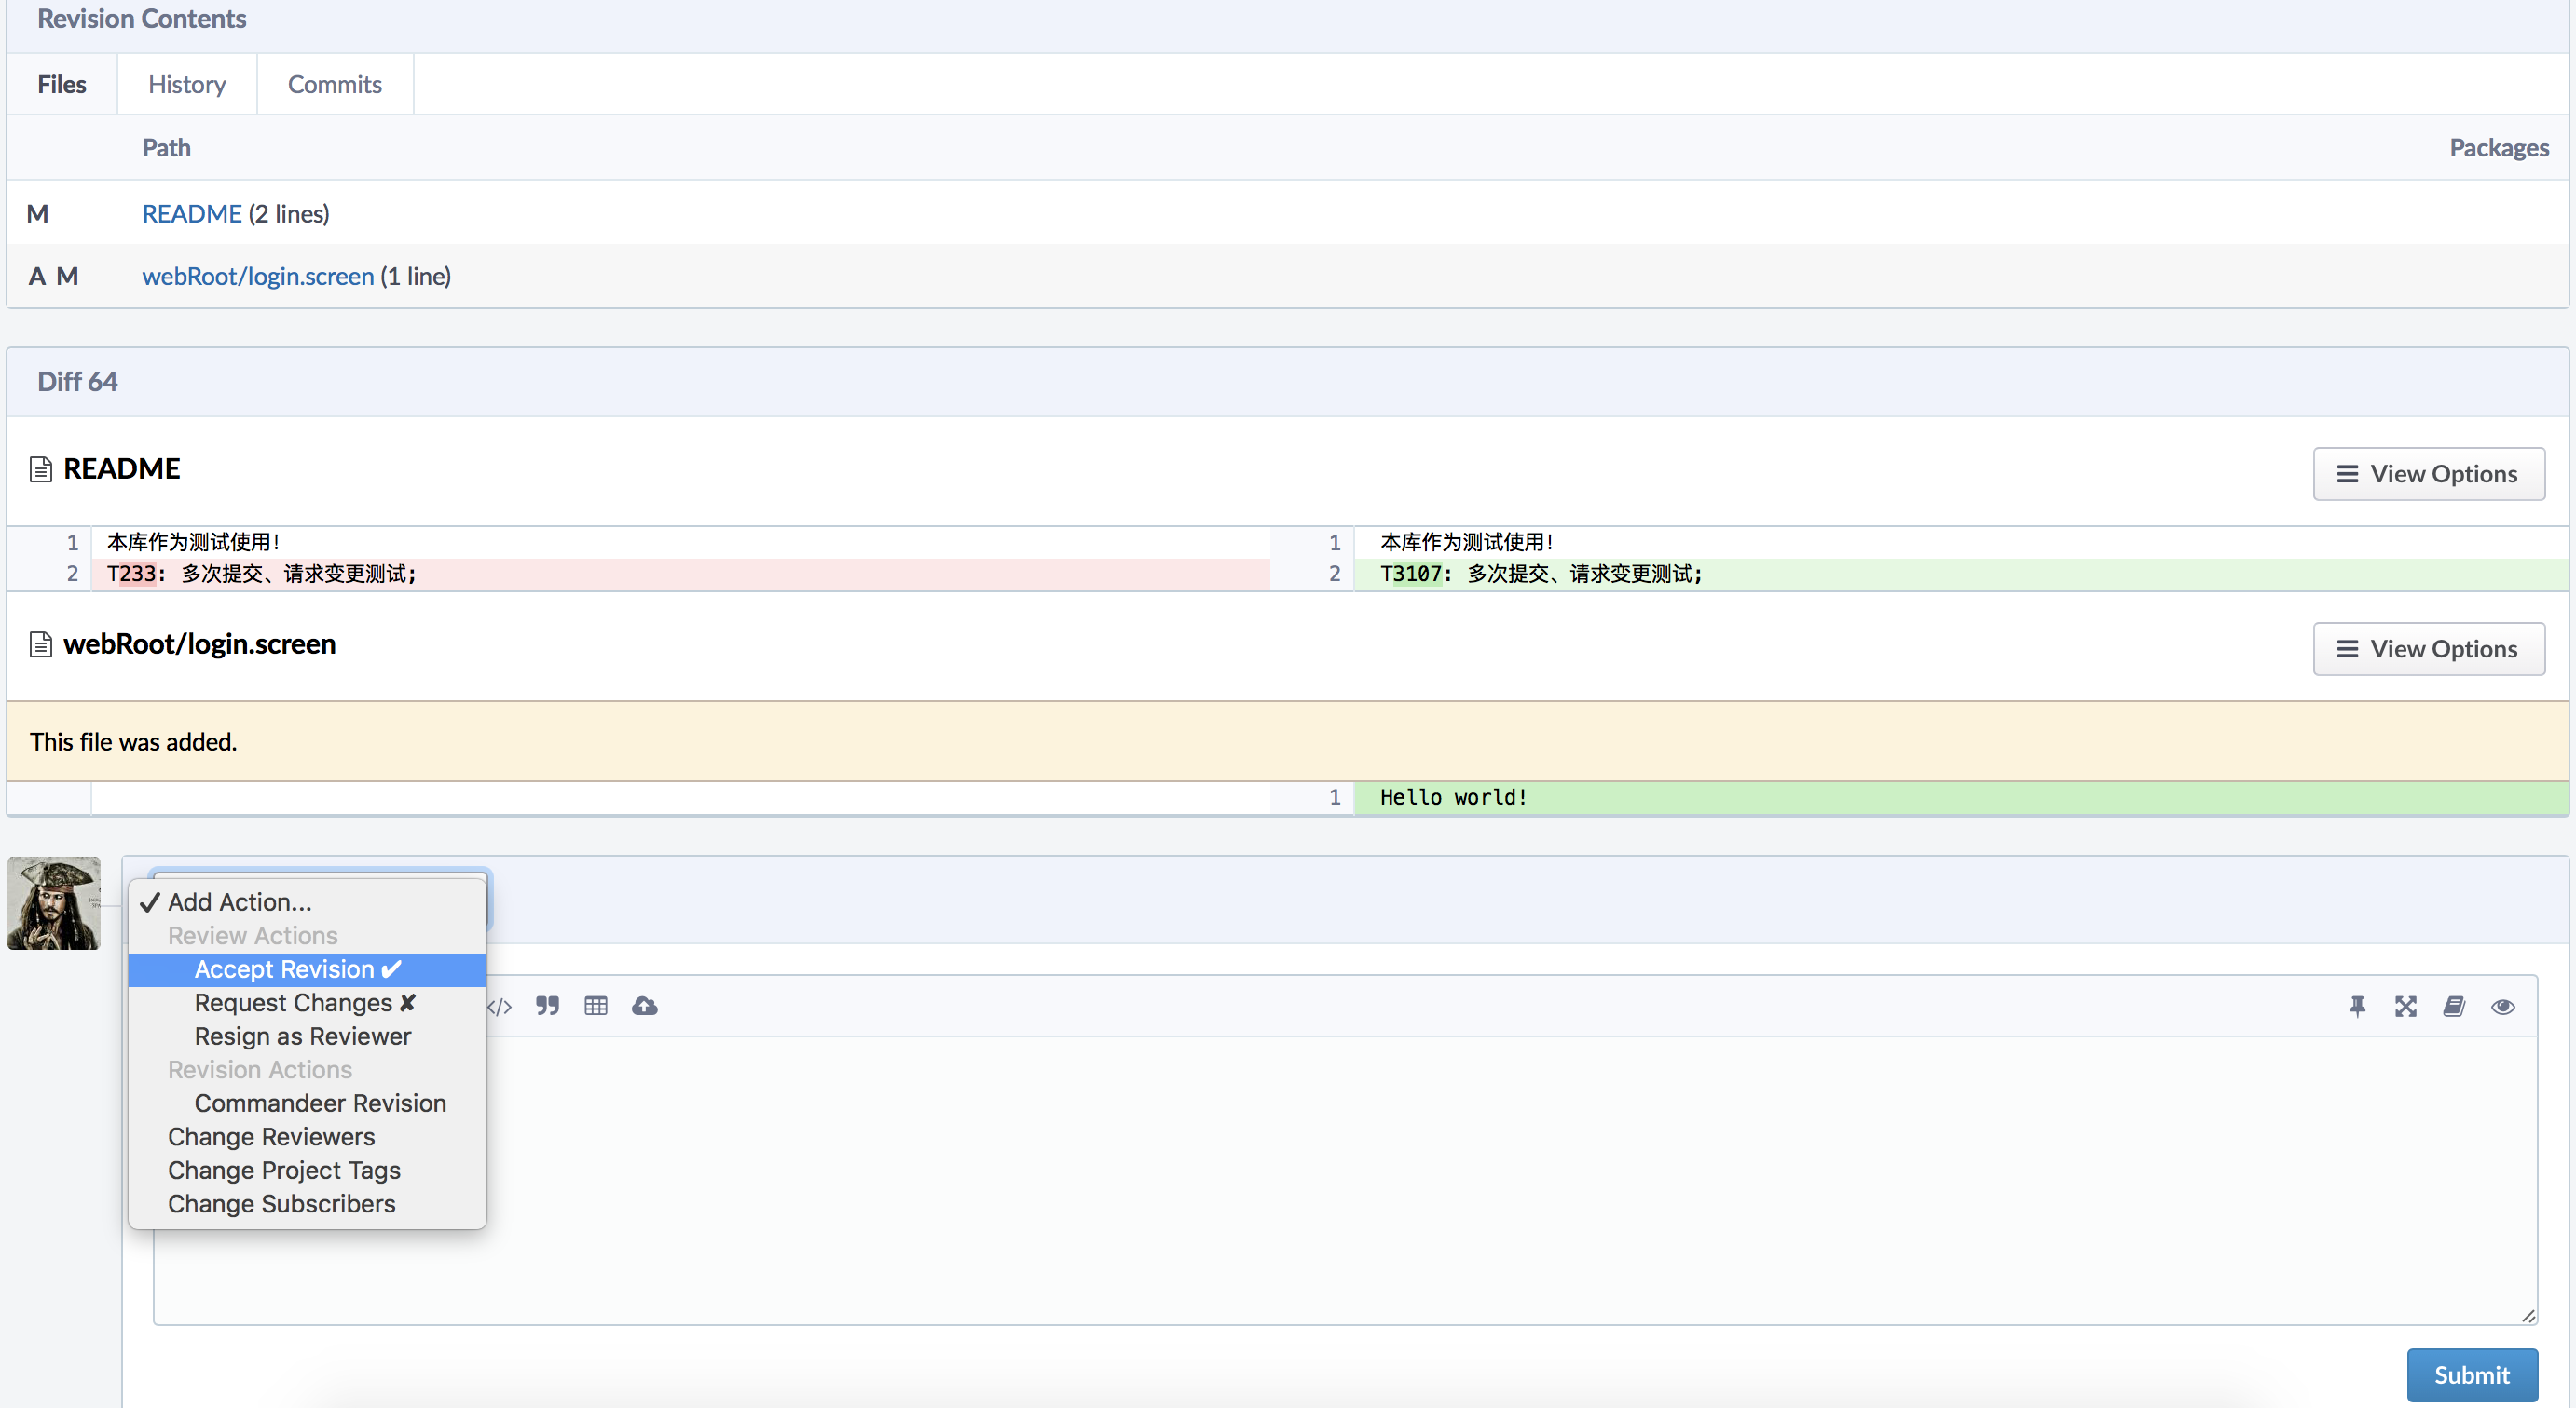The image size is (2576, 1408).
Task: Choose Request Changes from the dropdown
Action: pos(303,1002)
